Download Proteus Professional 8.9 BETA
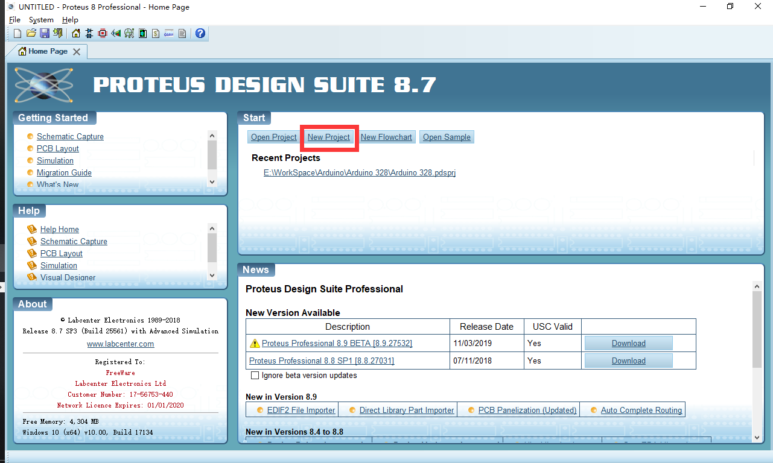The image size is (773, 463). pos(629,343)
